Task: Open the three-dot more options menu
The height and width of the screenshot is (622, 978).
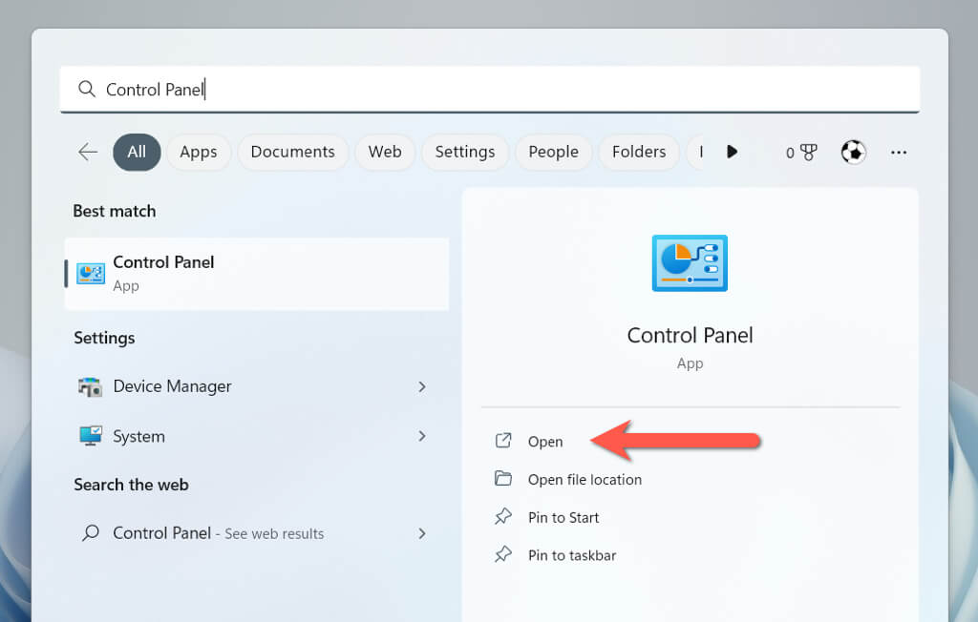Action: 899,152
